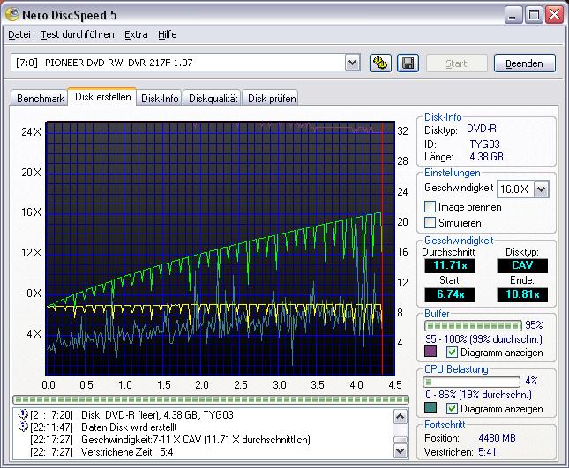The image size is (569, 468).
Task: Click the Ende speed 10.81x value
Action: tap(522, 294)
